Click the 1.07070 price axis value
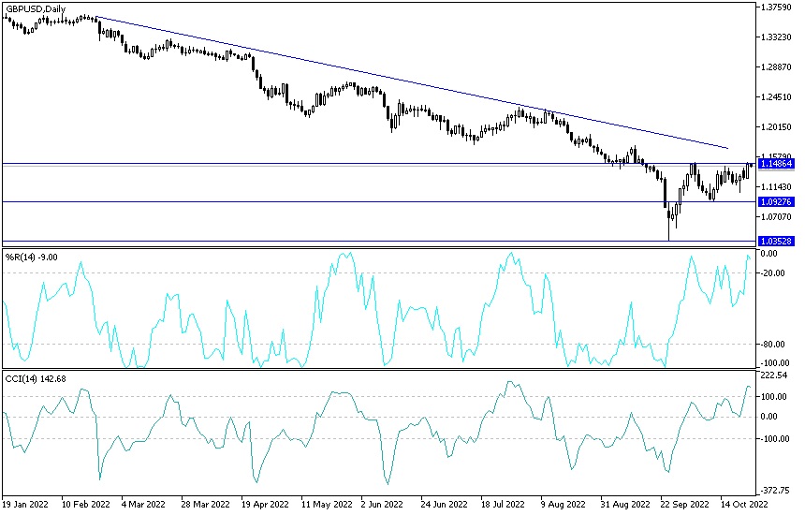 coord(777,216)
